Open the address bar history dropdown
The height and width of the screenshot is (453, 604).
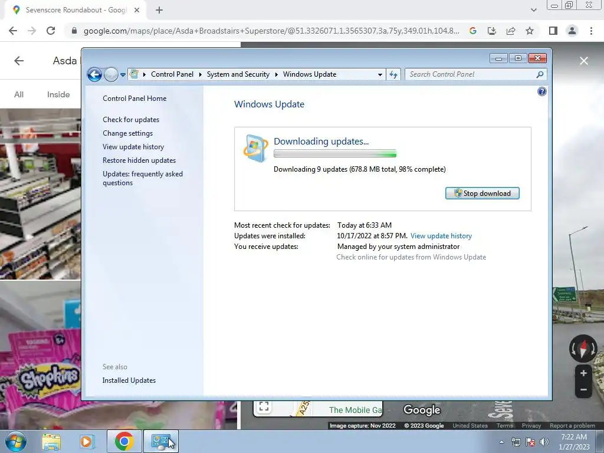tap(380, 75)
